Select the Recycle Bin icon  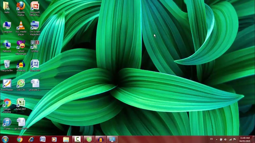[7, 66]
